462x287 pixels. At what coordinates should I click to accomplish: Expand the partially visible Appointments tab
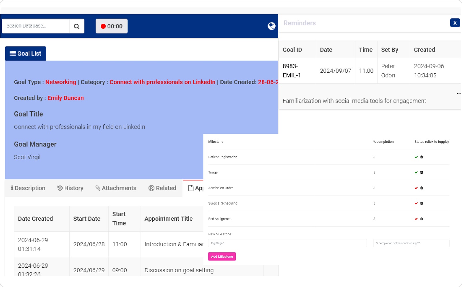(x=196, y=188)
